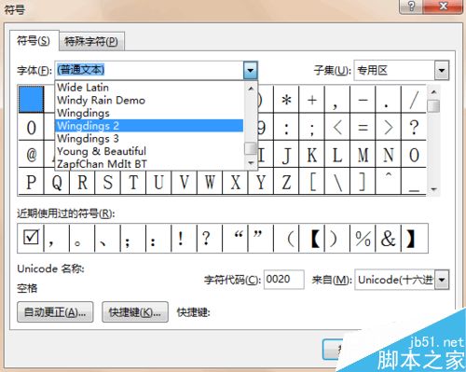Click the 字体 font name text box
This screenshot has width=466, height=372.
149,70
